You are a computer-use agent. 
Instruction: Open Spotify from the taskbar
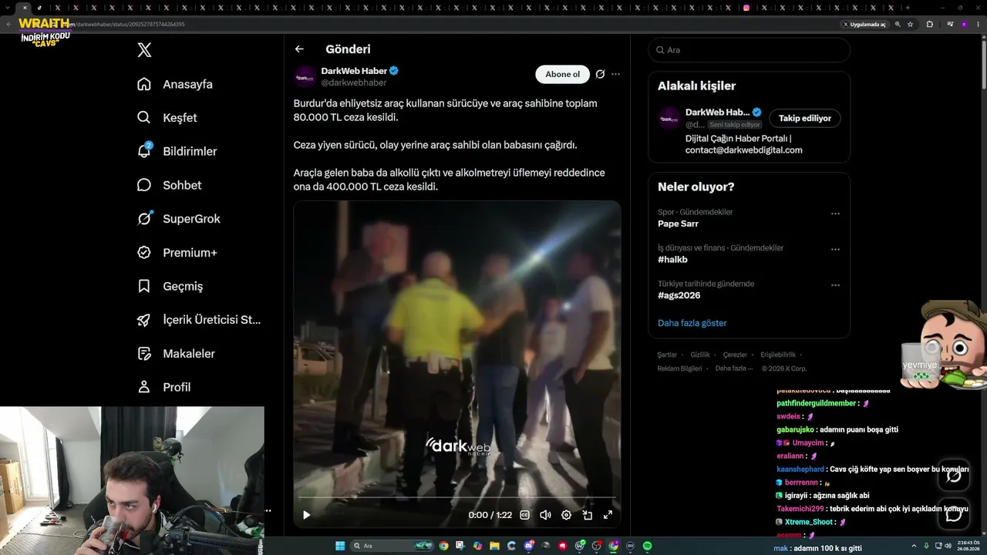tap(647, 546)
